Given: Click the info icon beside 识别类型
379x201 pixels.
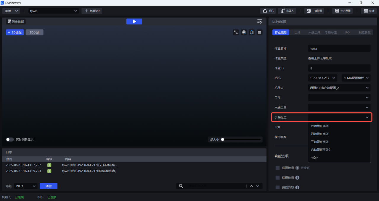Looking at the screenshot, I should [x=297, y=187].
